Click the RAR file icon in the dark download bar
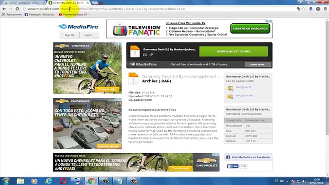This screenshot has width=329, height=185. (135, 51)
